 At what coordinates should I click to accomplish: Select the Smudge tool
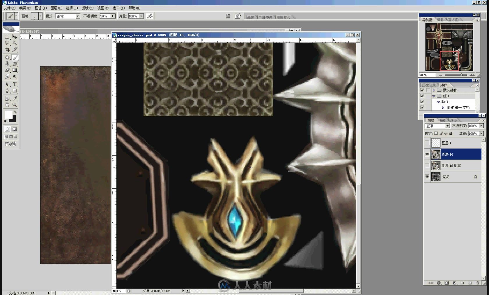coord(7,77)
